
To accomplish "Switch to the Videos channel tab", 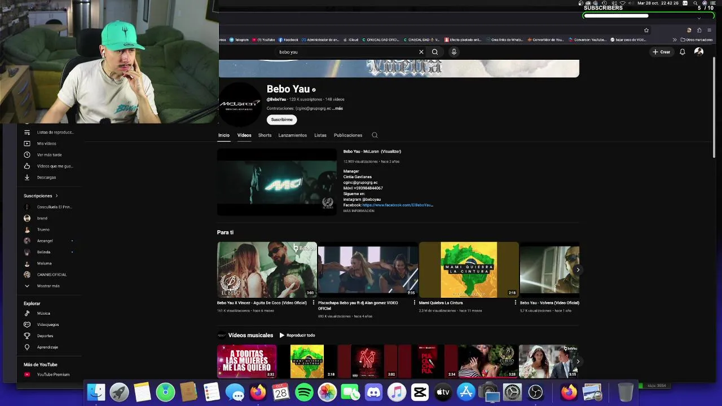I will click(x=244, y=135).
